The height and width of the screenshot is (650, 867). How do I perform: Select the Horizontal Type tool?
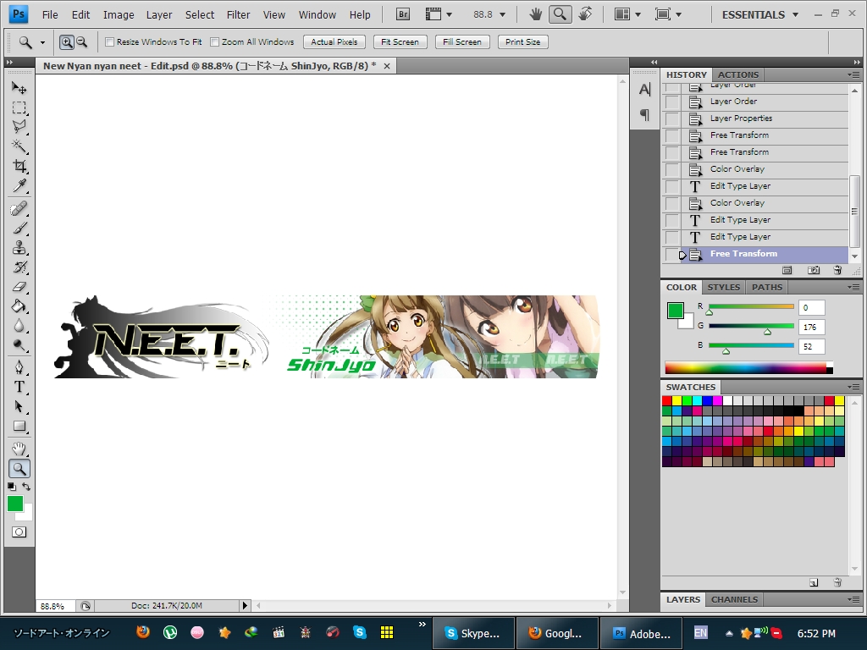pyautogui.click(x=19, y=387)
